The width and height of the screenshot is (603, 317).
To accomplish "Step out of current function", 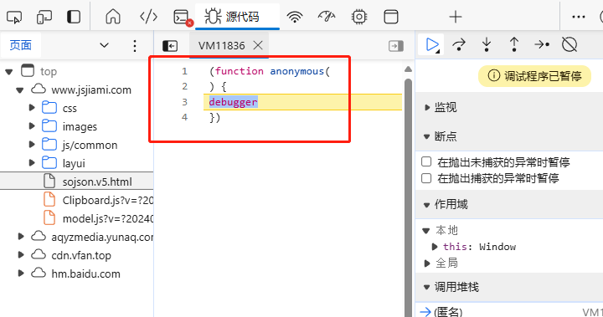I will tap(514, 45).
